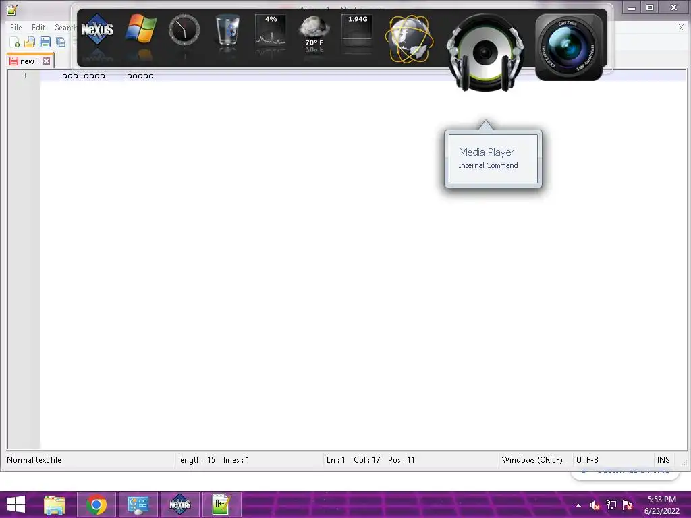Toggle the INS insert mode indicator
Screen dimensions: 691x518
coord(663,460)
